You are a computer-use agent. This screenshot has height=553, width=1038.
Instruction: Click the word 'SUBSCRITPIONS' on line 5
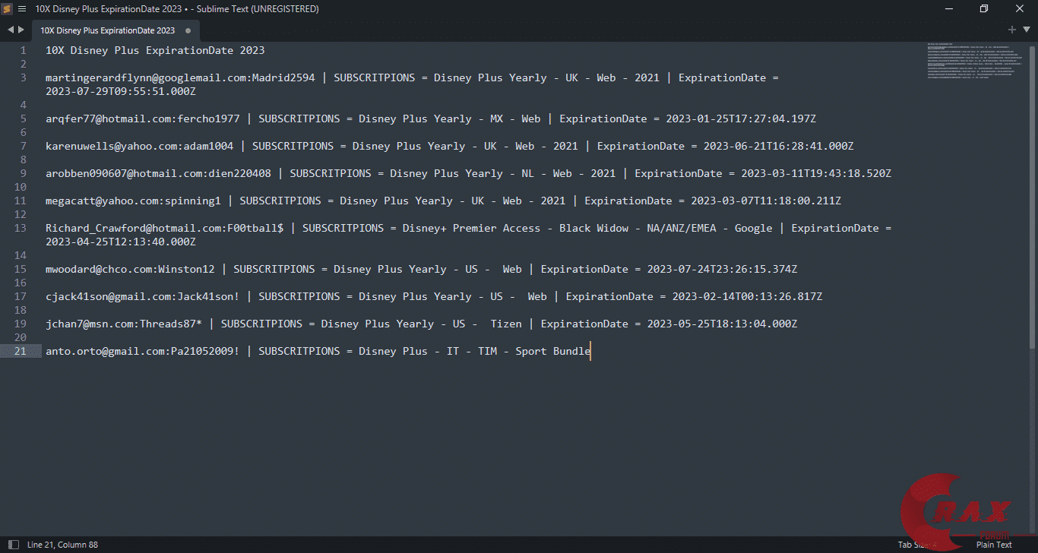299,118
